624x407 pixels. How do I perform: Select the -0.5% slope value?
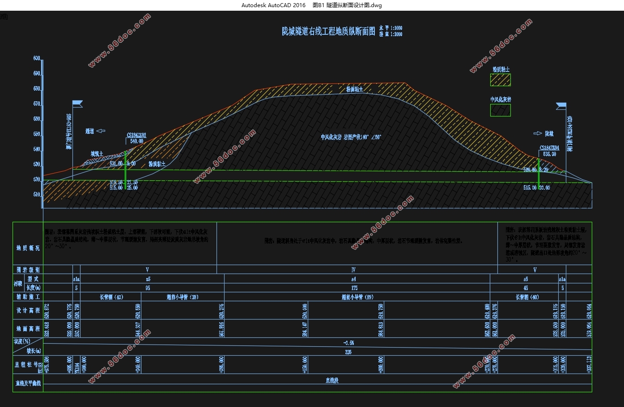pos(348,343)
